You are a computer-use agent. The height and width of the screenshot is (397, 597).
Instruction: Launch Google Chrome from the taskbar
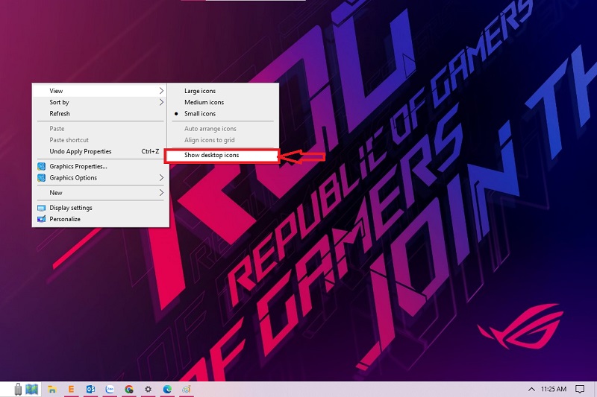click(x=129, y=389)
